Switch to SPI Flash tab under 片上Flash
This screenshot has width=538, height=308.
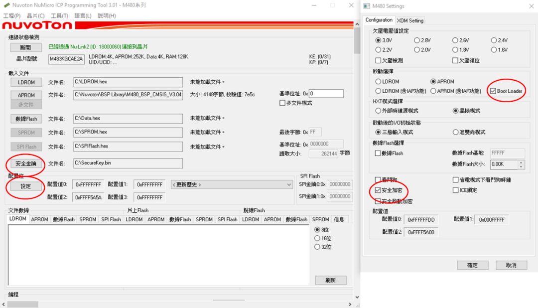coord(228,219)
